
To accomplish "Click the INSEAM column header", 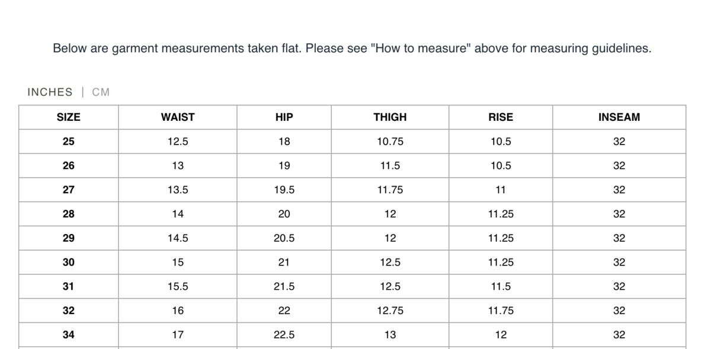I will coord(619,117).
